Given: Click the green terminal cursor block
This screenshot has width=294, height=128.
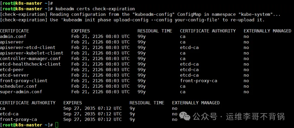Looking at the screenshot, I should [57, 125].
